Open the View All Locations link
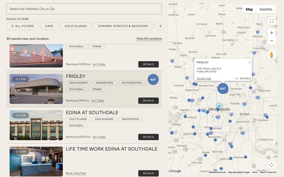284x177 pixels. [x=149, y=39]
